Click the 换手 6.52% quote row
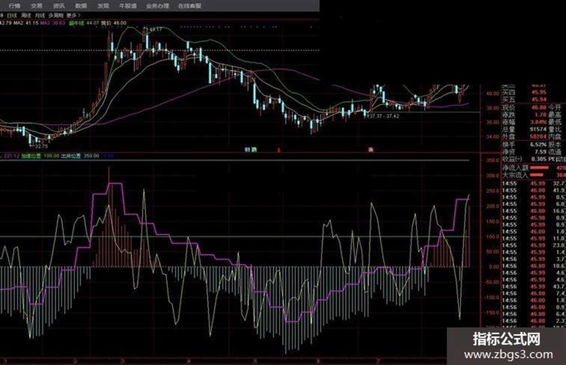 [x=524, y=144]
